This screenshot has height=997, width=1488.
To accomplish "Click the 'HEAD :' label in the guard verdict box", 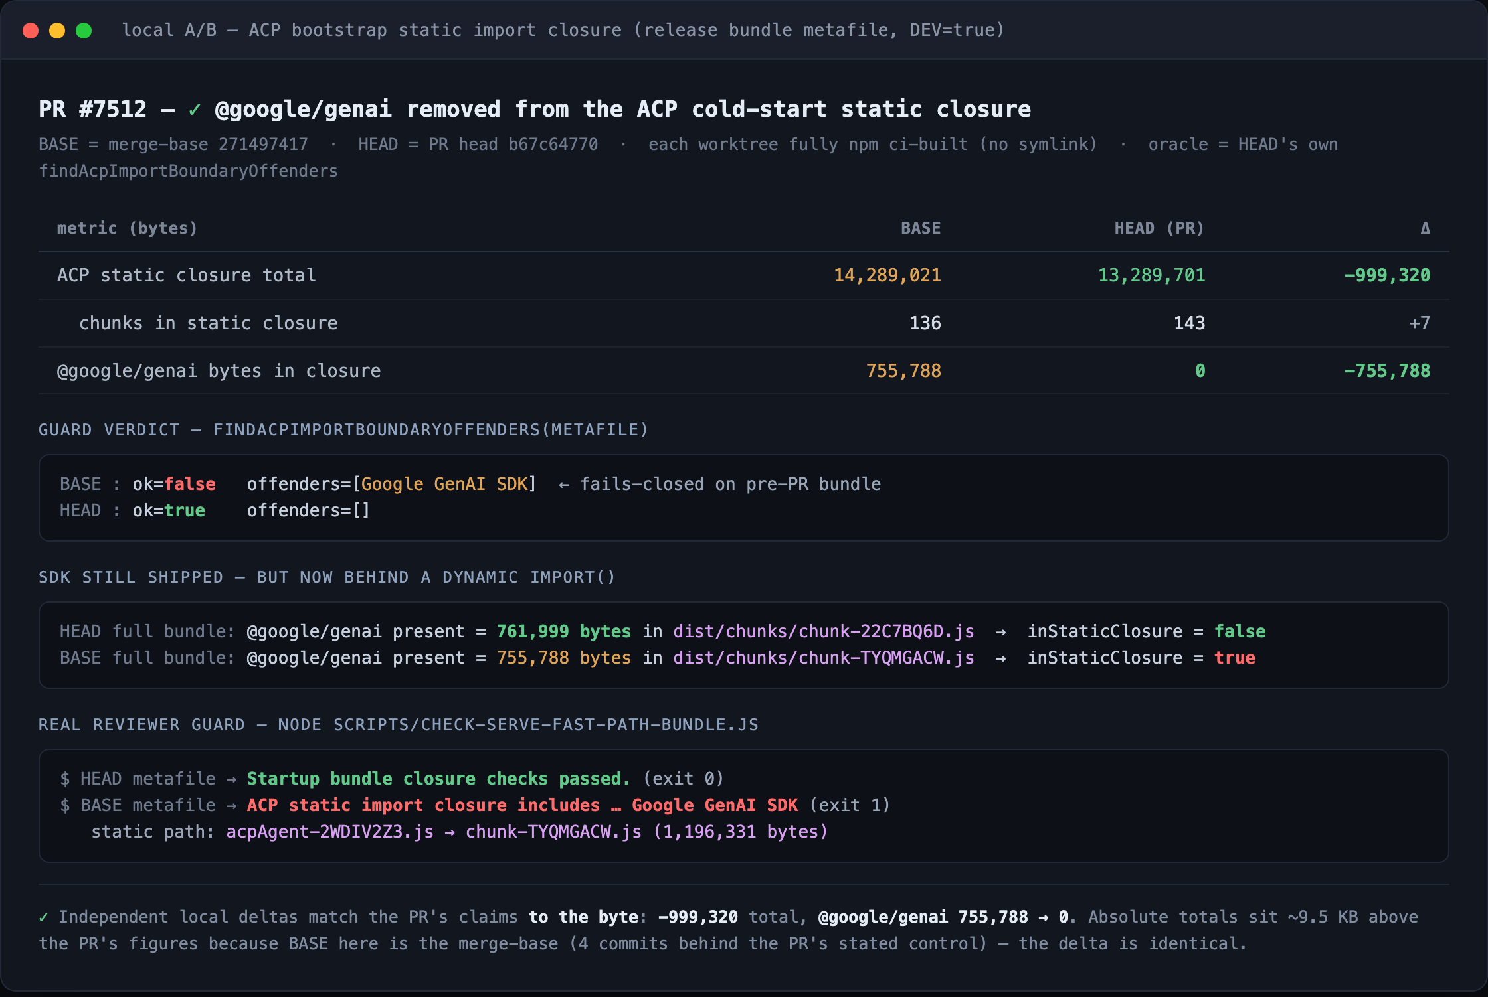I will tap(90, 511).
